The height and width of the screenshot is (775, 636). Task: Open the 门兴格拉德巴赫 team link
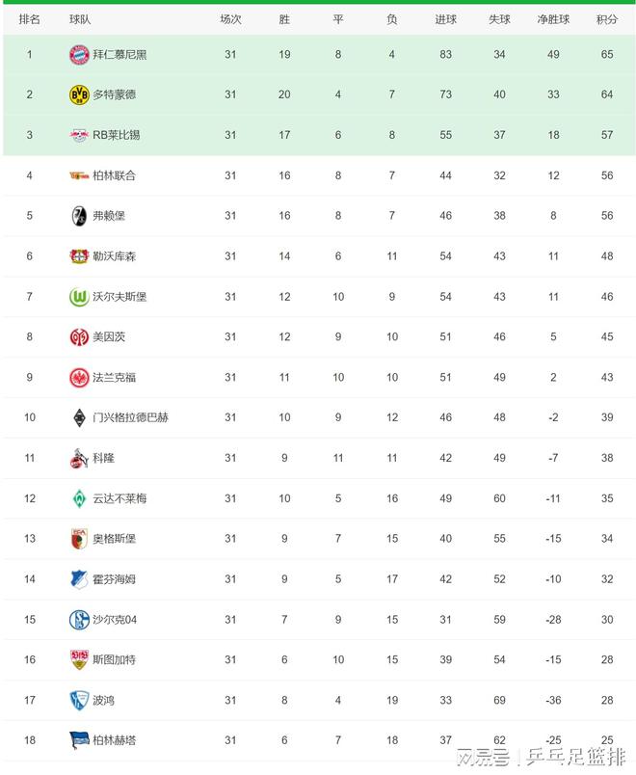pyautogui.click(x=130, y=417)
